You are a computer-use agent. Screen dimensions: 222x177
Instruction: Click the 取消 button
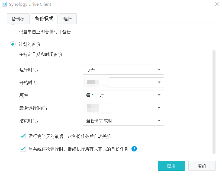pyautogui.click(x=202, y=166)
